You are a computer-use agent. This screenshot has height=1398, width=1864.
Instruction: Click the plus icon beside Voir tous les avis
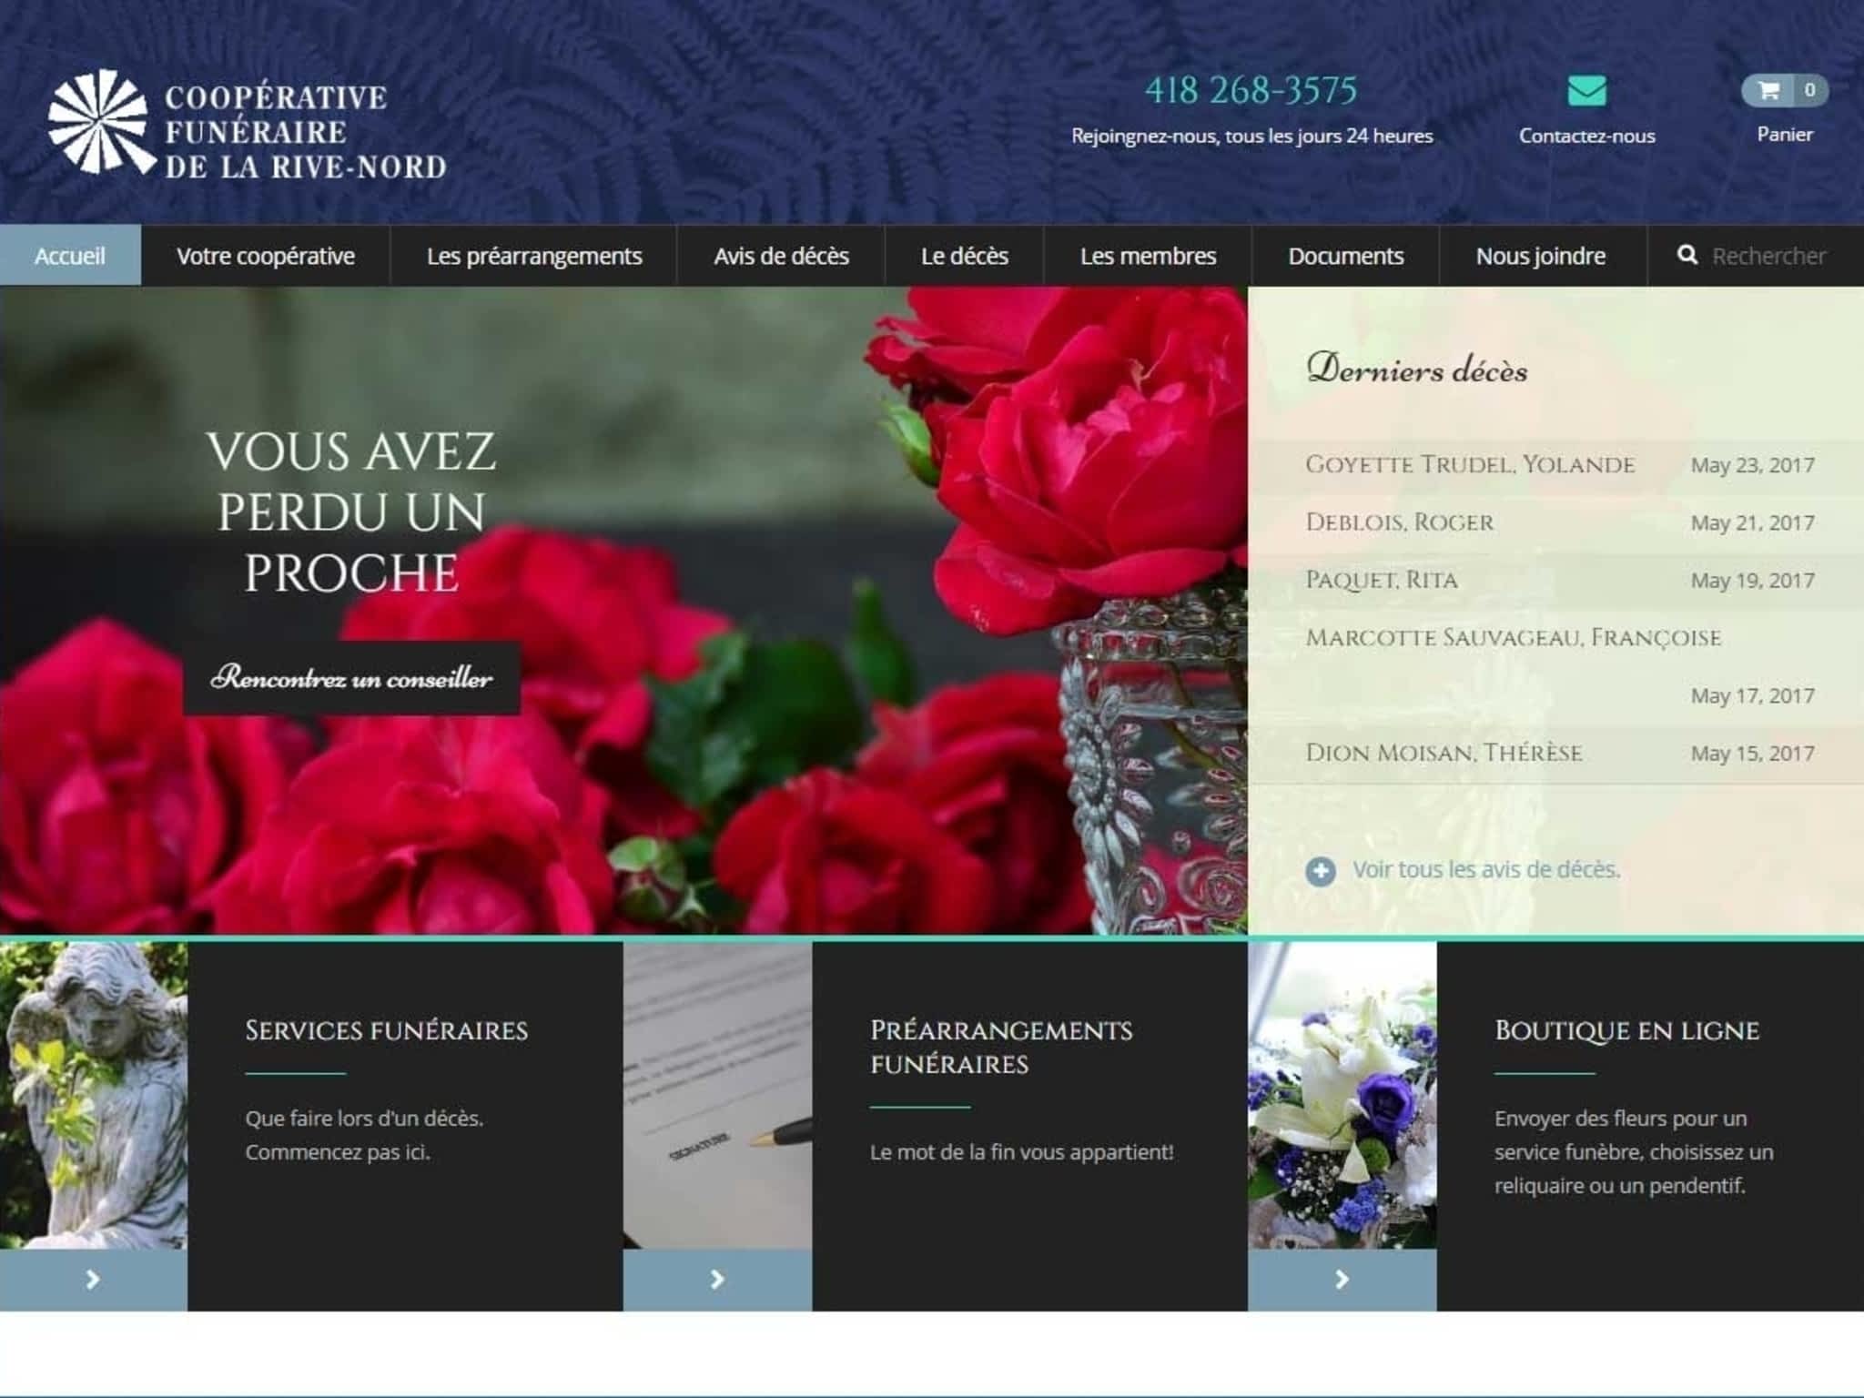1320,871
